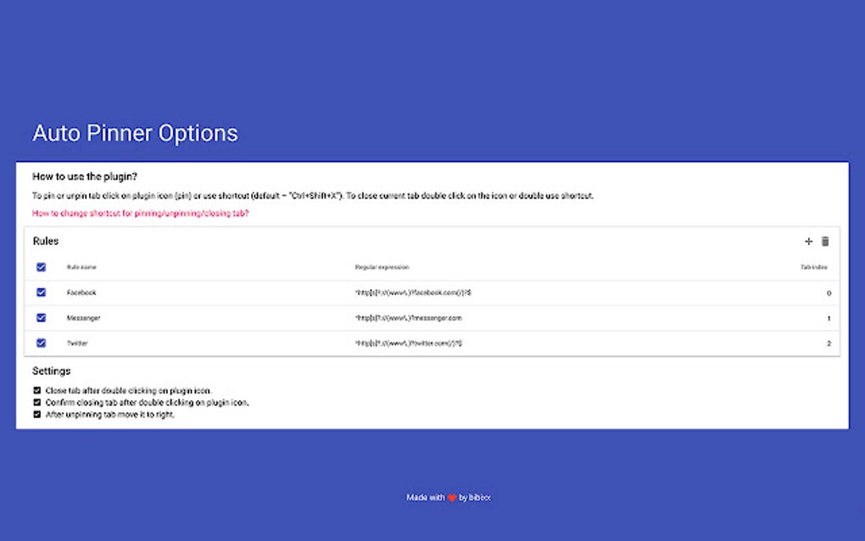Open the shortcut change instructions link
This screenshot has width=865, height=541.
coord(139,214)
